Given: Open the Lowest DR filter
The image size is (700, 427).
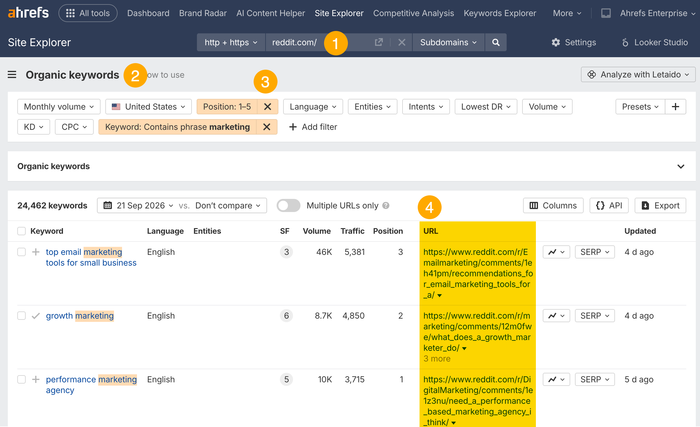Looking at the screenshot, I should click(486, 107).
